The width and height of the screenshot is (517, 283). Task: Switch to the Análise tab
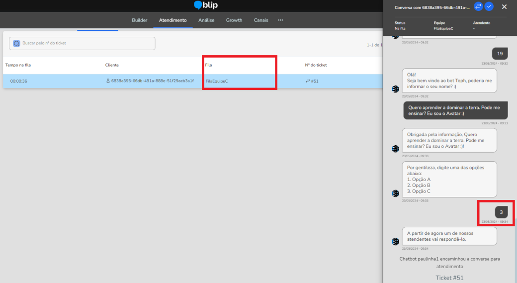coord(206,20)
